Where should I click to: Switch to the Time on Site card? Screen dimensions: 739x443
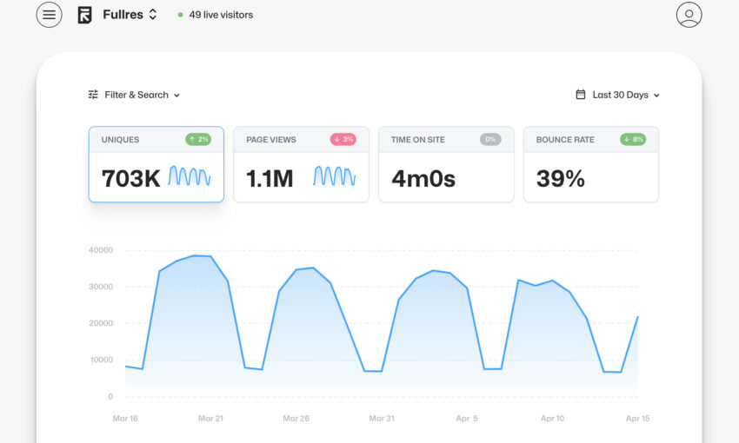pos(446,165)
